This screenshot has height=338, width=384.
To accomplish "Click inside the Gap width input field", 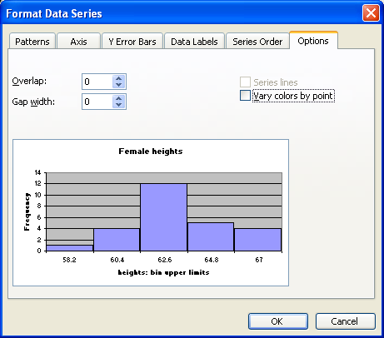I will [97, 102].
